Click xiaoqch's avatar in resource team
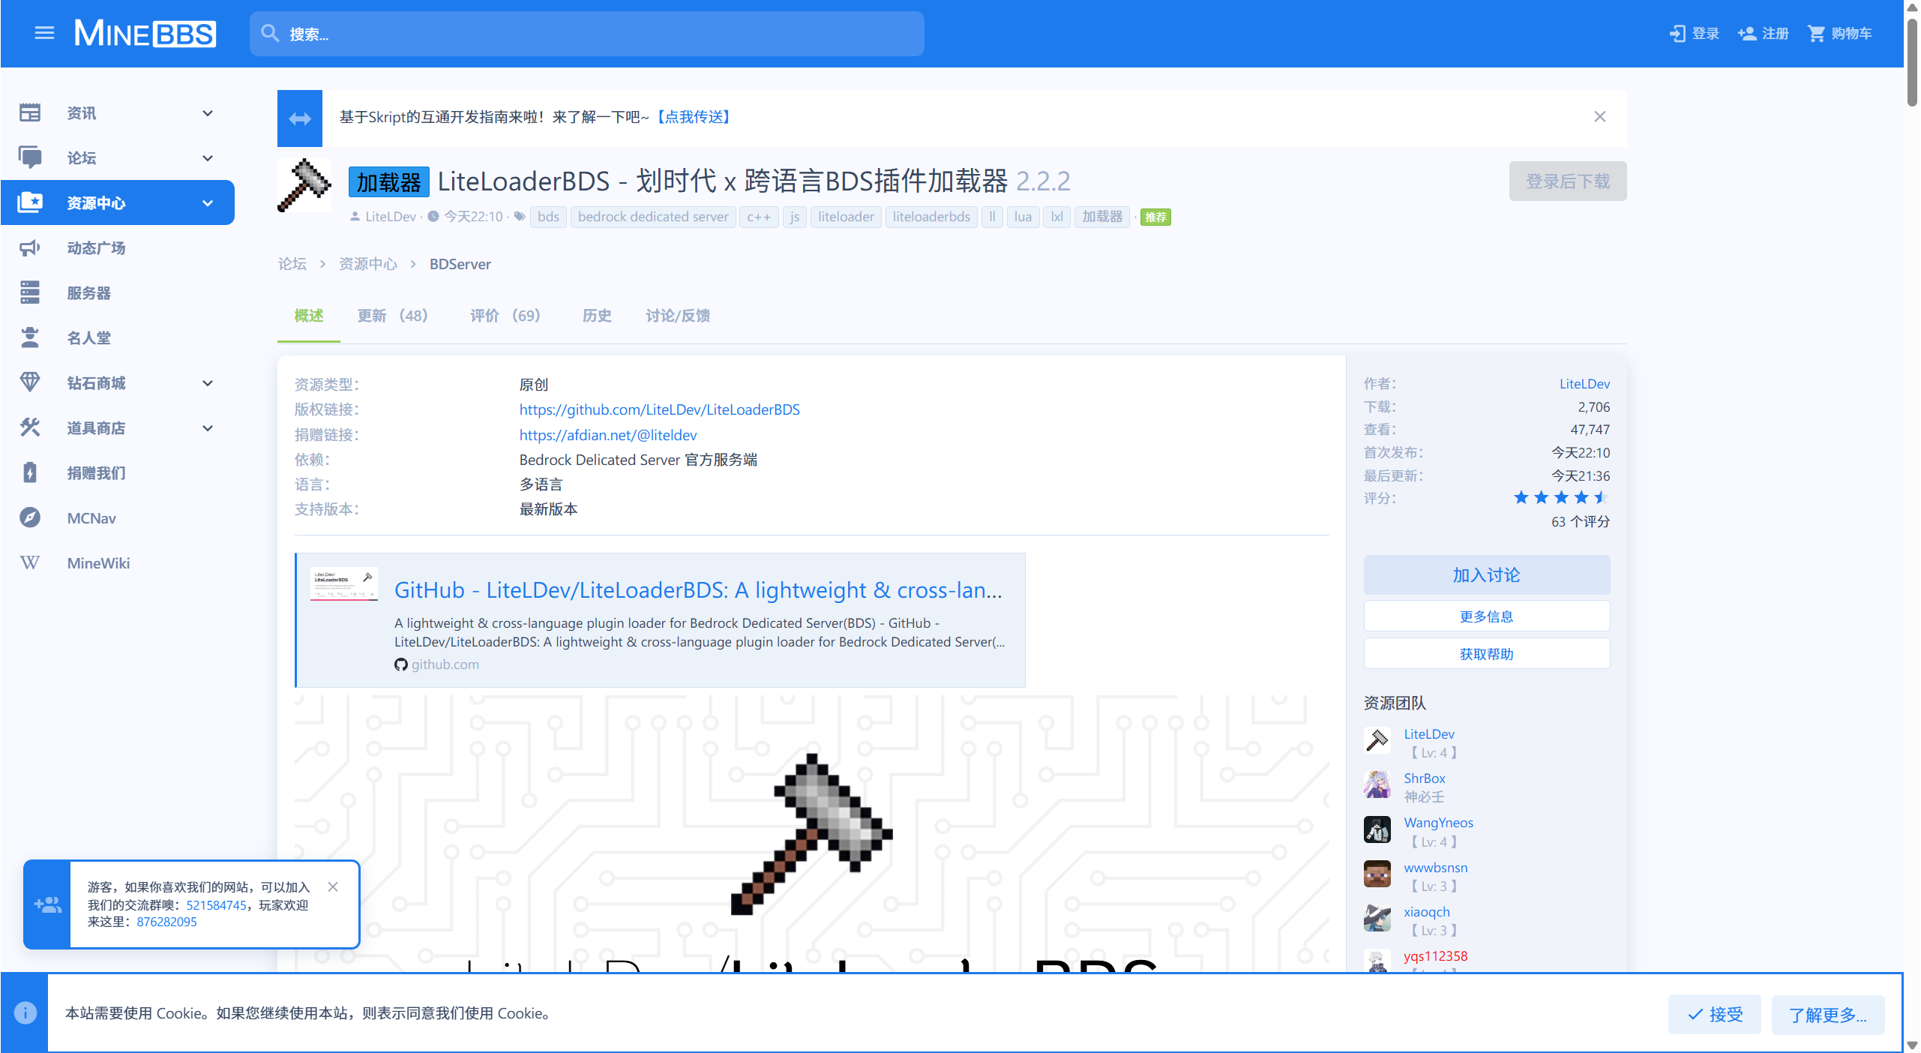 tap(1377, 918)
